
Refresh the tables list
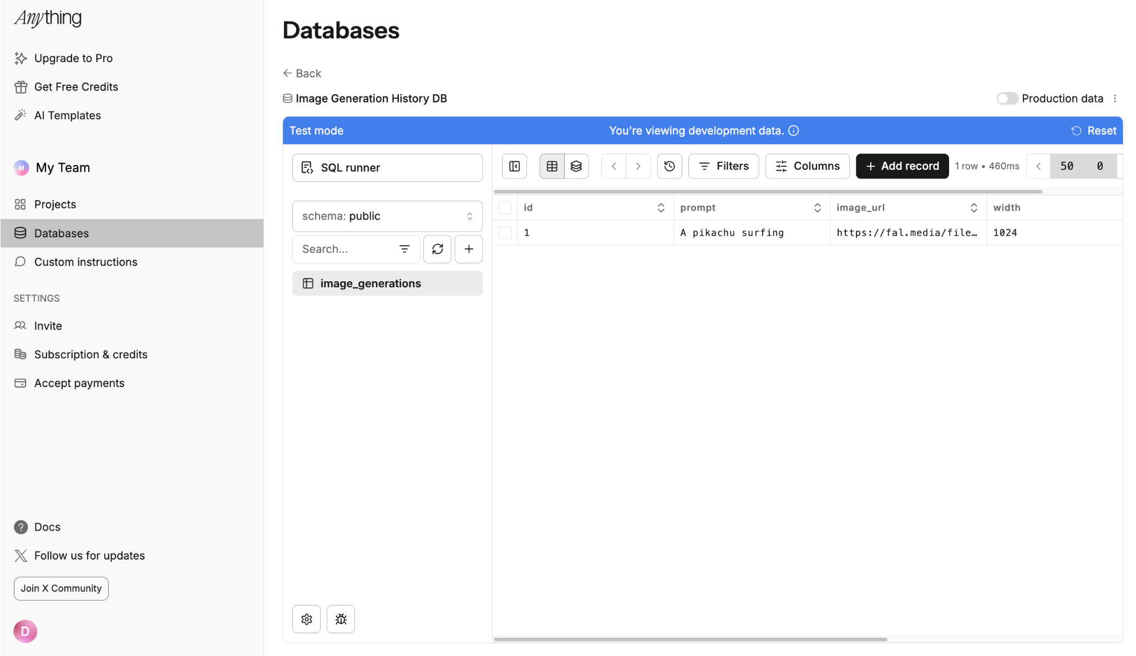(x=437, y=249)
